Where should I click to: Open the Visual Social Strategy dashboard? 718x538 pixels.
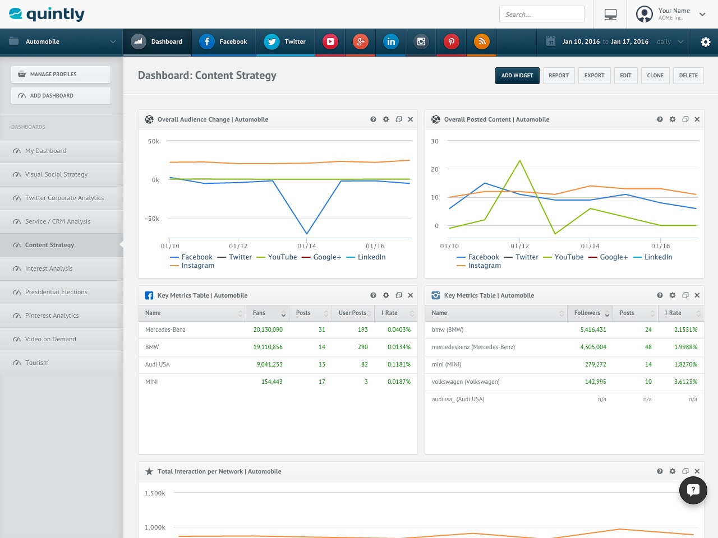tap(62, 174)
